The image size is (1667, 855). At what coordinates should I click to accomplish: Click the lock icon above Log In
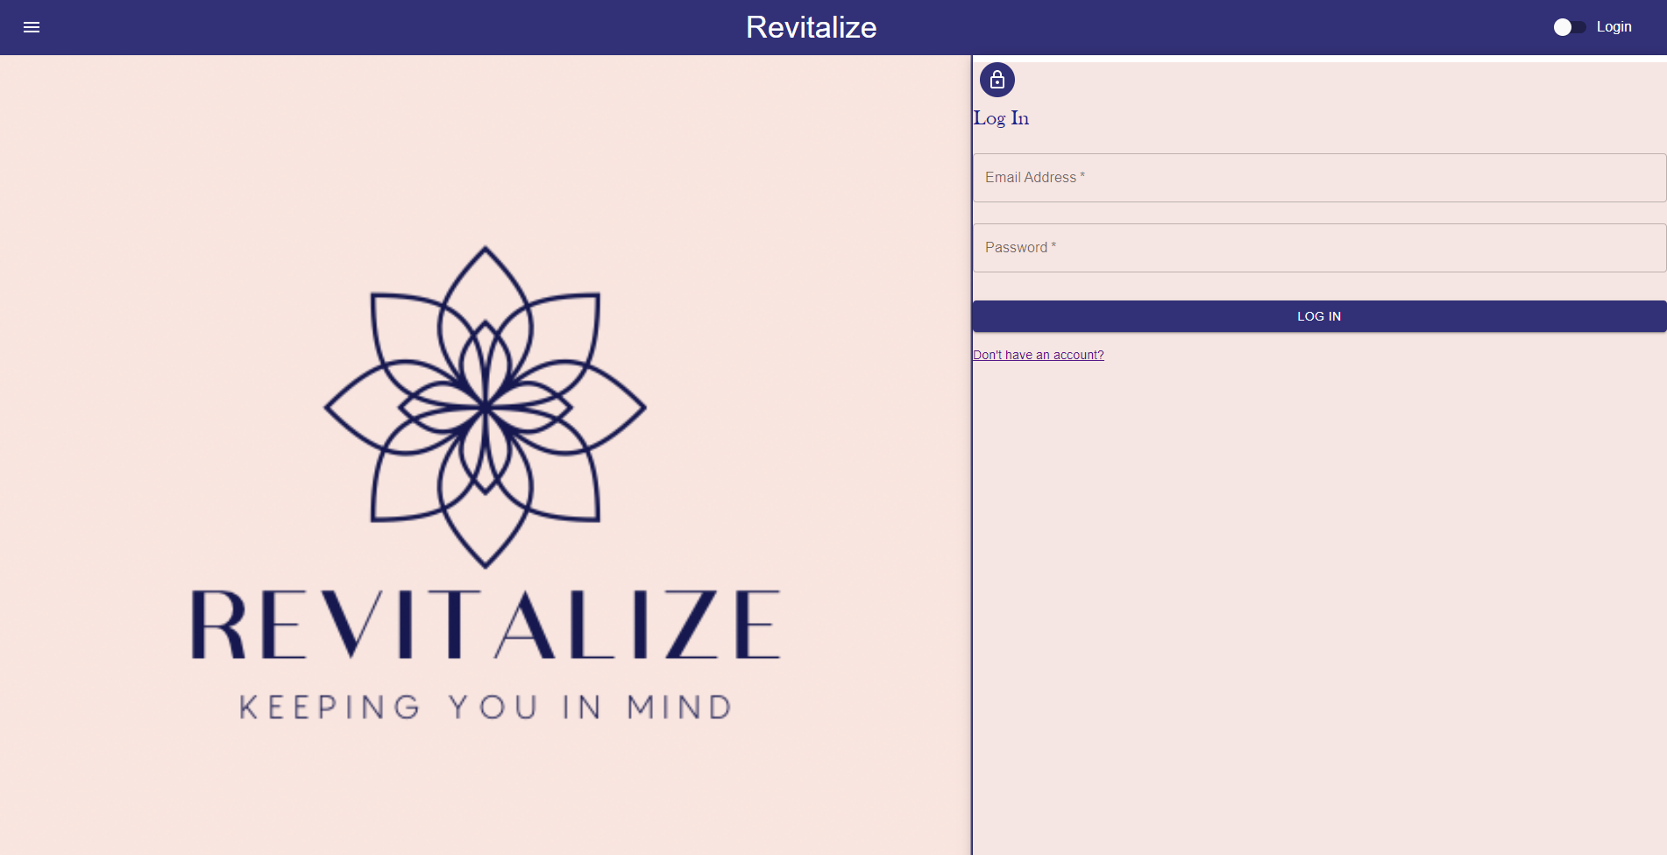coord(997,80)
